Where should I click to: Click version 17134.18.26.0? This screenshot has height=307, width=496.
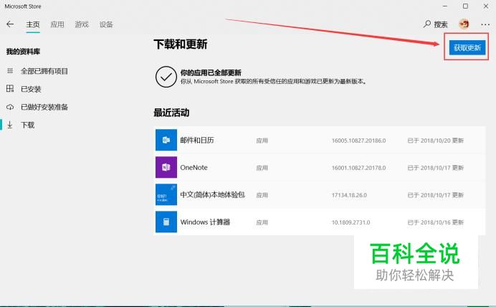(349, 195)
